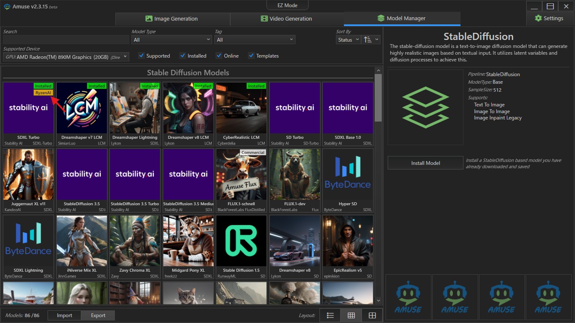Uncheck the Supported filter checkbox
The height and width of the screenshot is (323, 575).
point(142,56)
